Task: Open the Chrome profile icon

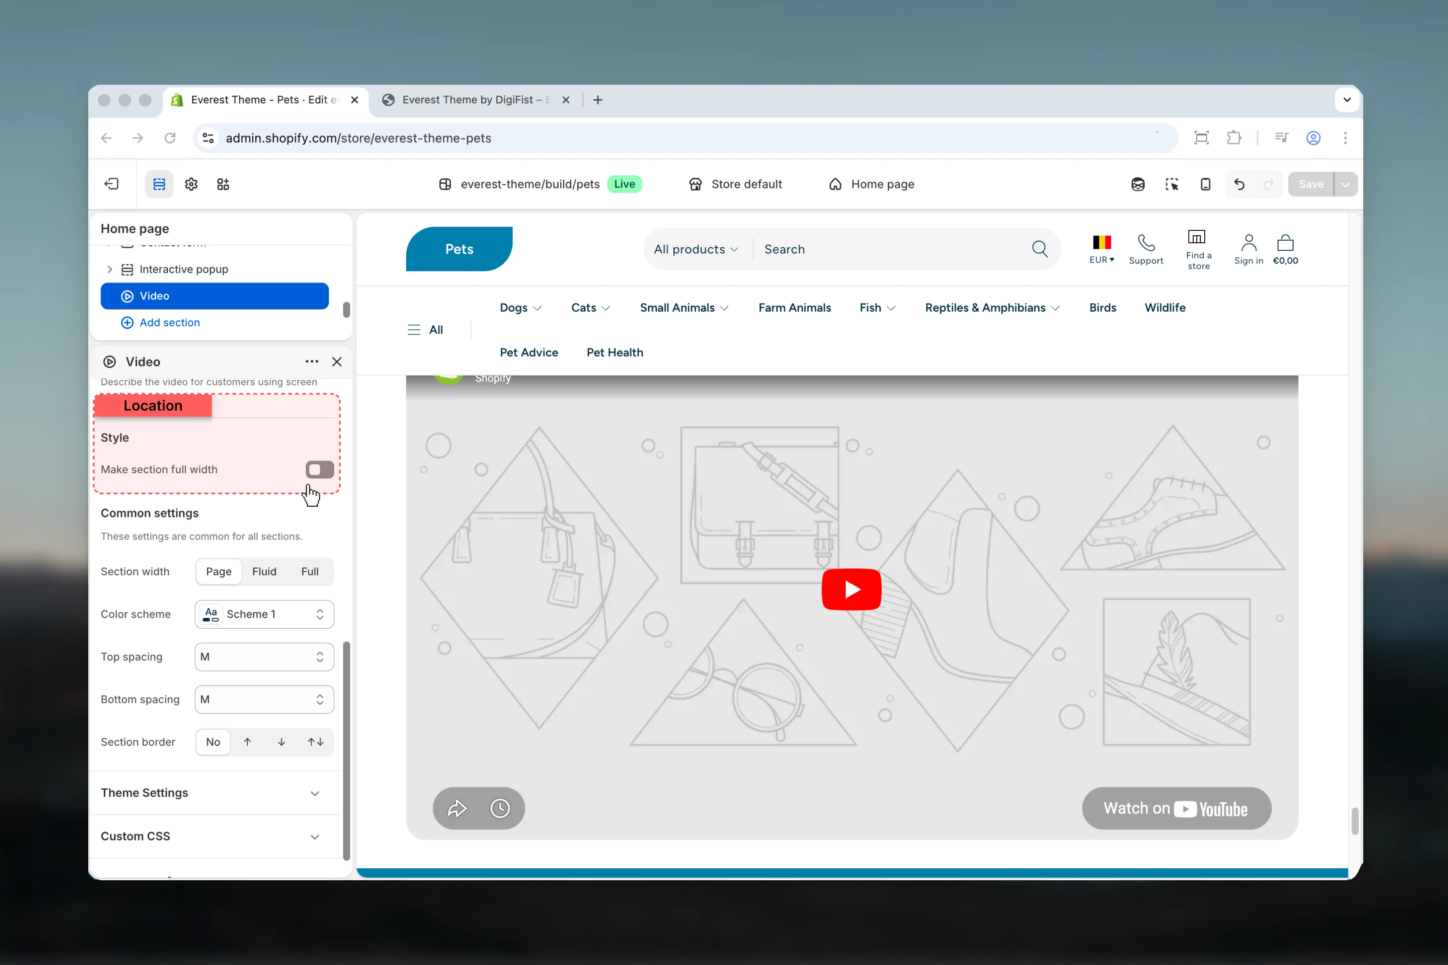Action: tap(1313, 138)
